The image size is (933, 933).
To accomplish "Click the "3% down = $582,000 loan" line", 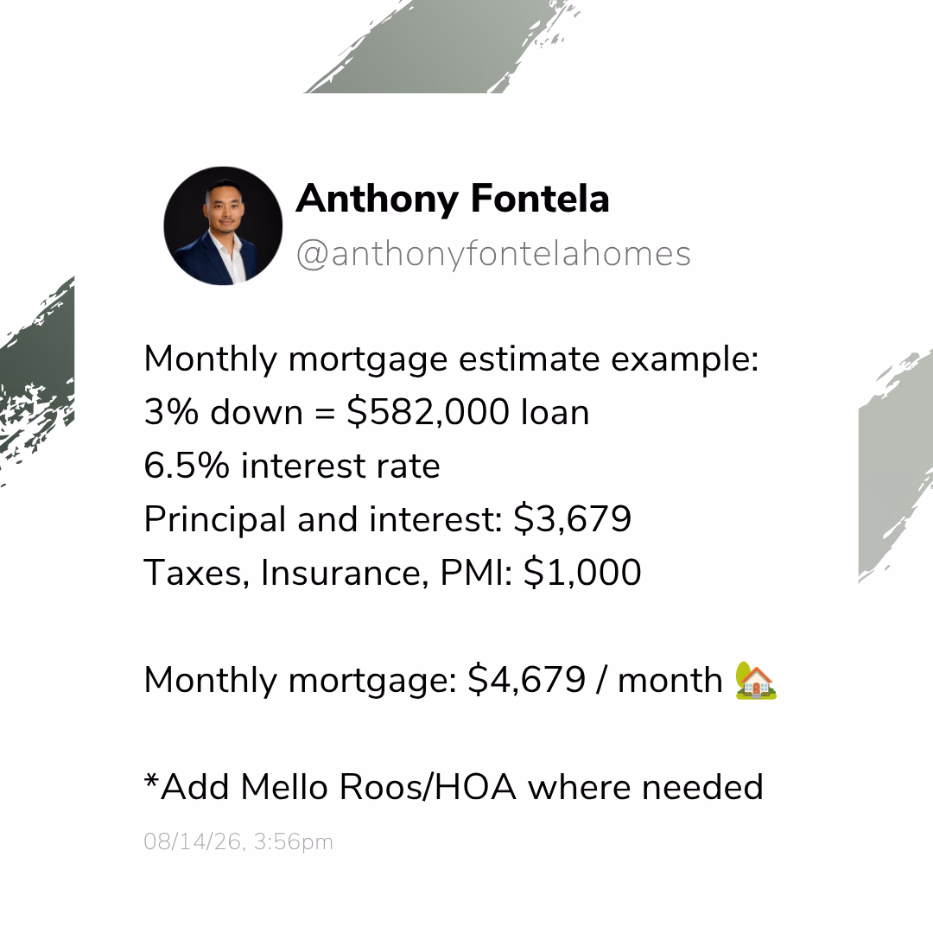I will [366, 412].
